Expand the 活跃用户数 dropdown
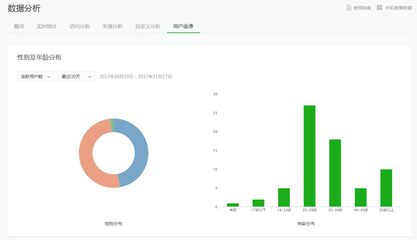 point(36,77)
